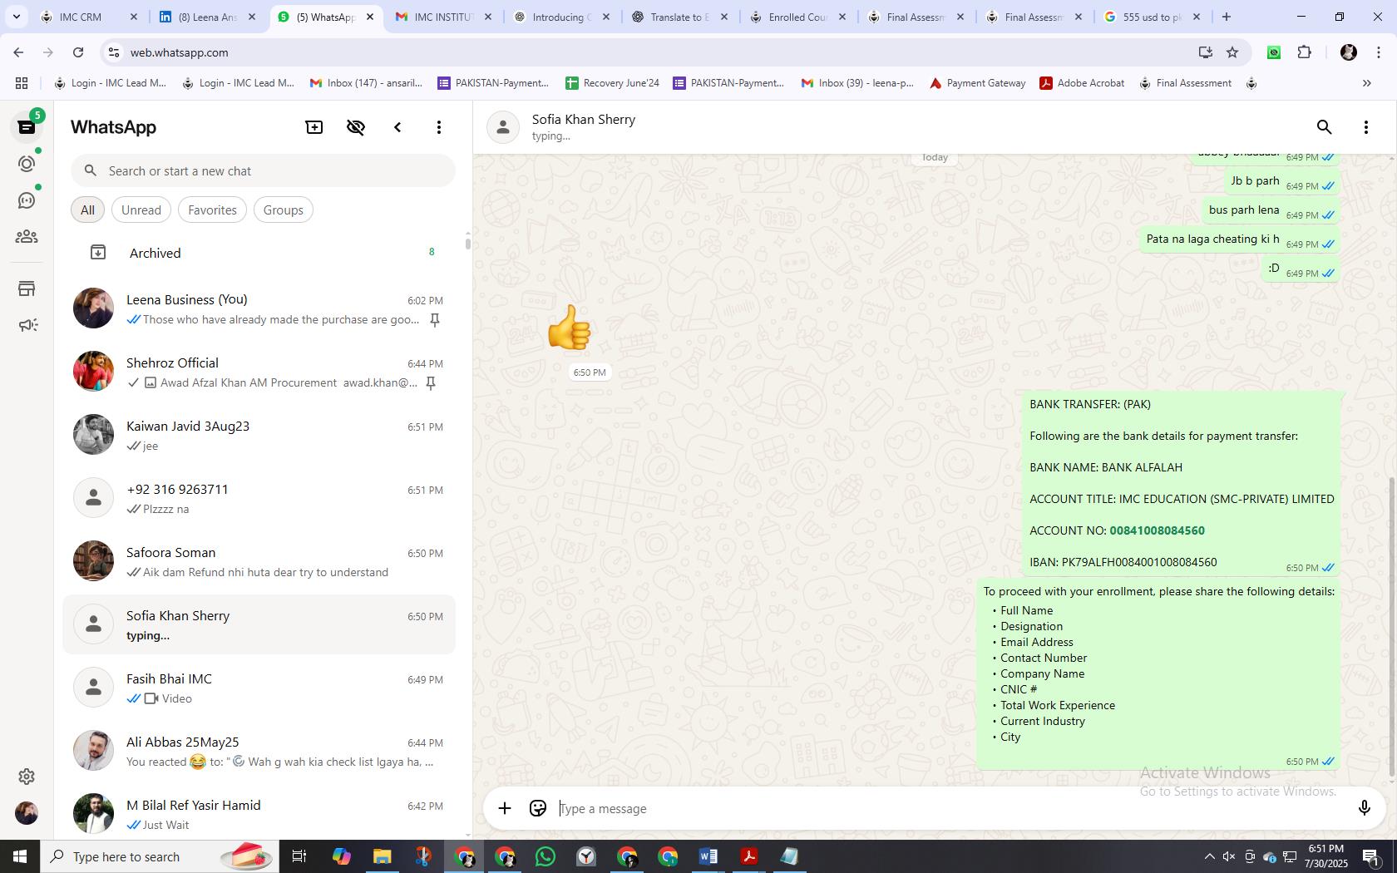
Task: Switch to Translate to browser tab
Action: pos(680,17)
